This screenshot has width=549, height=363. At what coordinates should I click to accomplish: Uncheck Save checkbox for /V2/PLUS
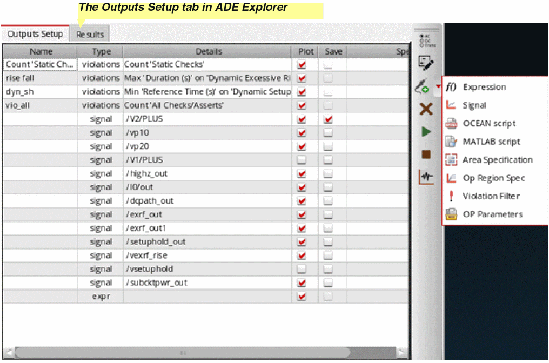click(x=328, y=119)
